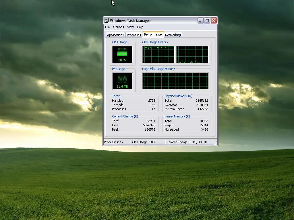This screenshot has width=294, height=220.
Task: Click the Threads value 185
Action: coord(153,105)
